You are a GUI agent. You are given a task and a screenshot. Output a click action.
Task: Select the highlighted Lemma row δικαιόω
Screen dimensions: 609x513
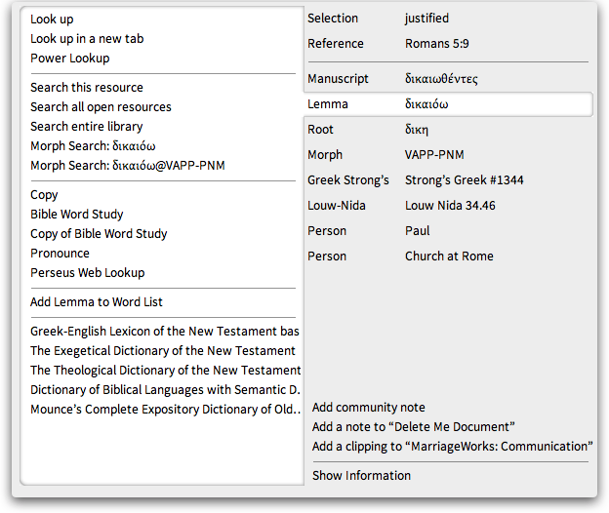[x=448, y=104]
